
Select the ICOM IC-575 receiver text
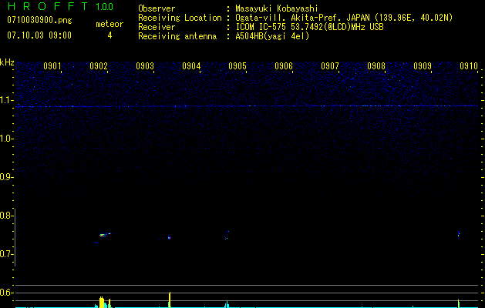309,27
